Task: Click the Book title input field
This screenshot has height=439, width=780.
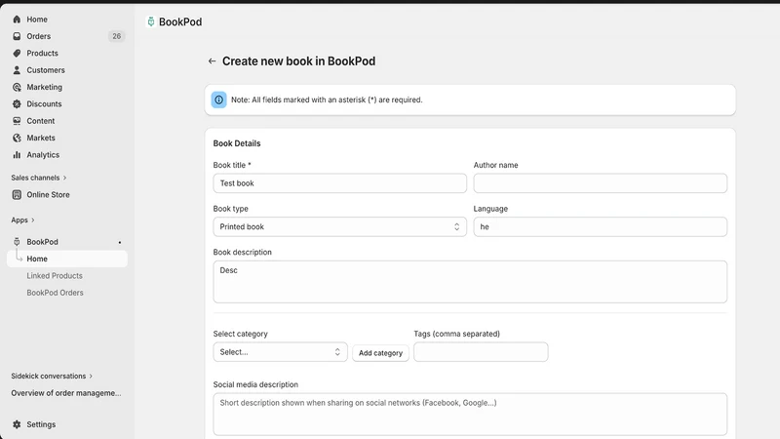Action: 339,183
